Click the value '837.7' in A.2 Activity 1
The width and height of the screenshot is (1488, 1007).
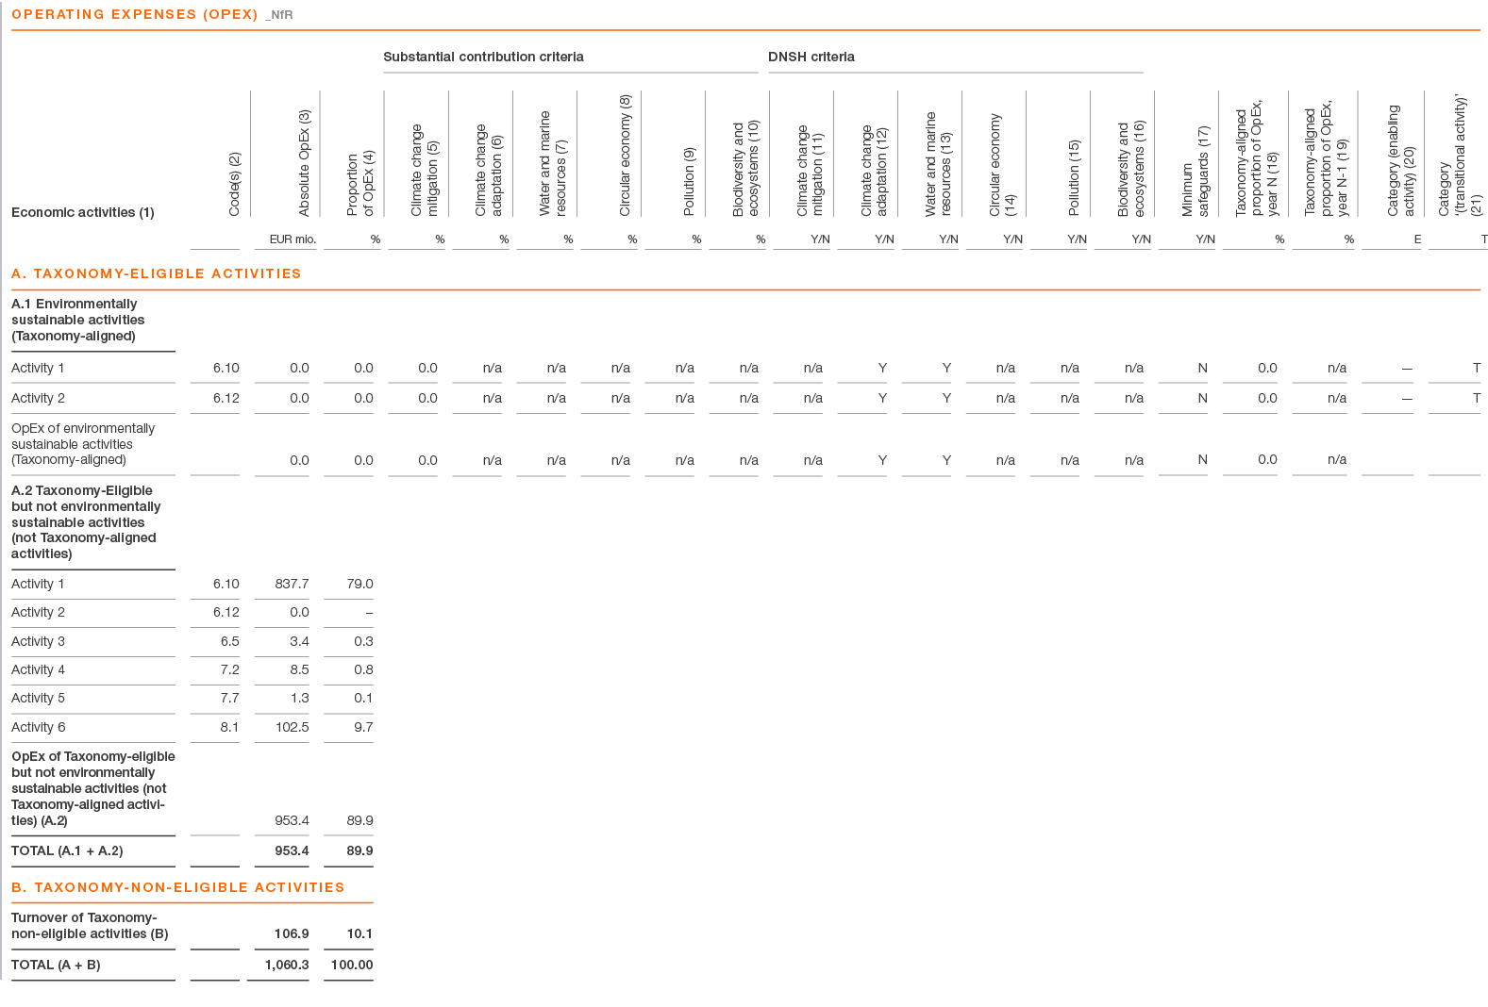click(292, 584)
